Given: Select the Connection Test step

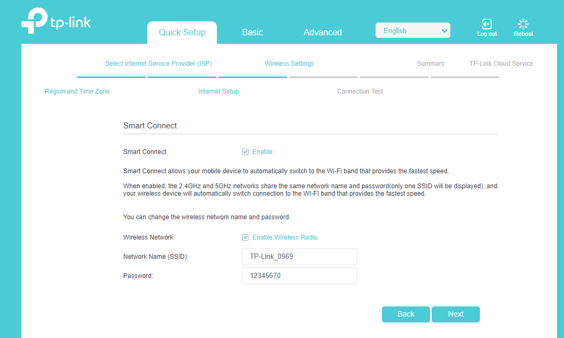Looking at the screenshot, I should coord(360,91).
